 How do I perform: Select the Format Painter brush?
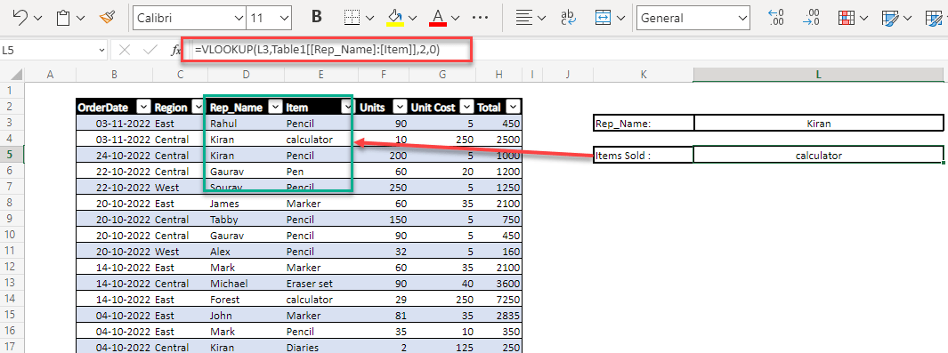[107, 18]
